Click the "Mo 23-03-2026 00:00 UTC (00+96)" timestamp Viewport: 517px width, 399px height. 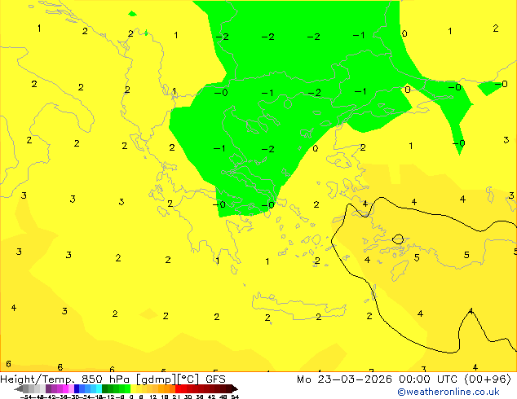(x=404, y=379)
